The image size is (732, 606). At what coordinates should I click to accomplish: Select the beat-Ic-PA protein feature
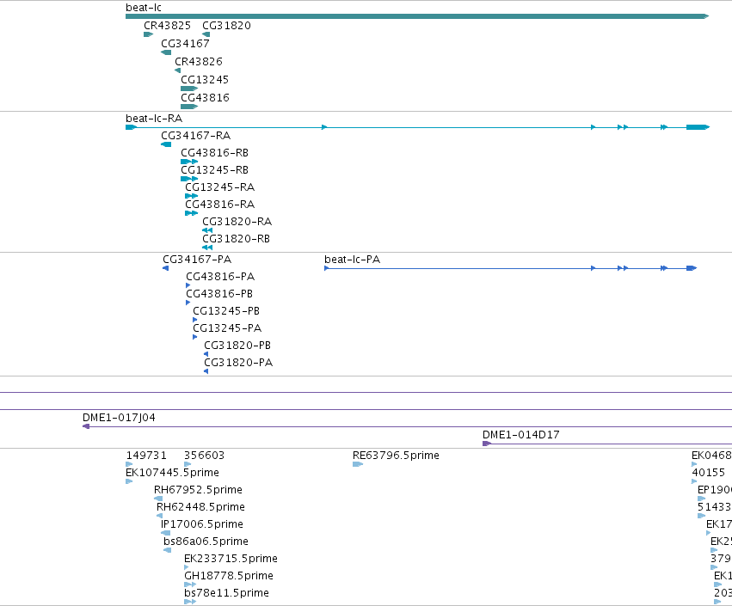tap(511, 268)
